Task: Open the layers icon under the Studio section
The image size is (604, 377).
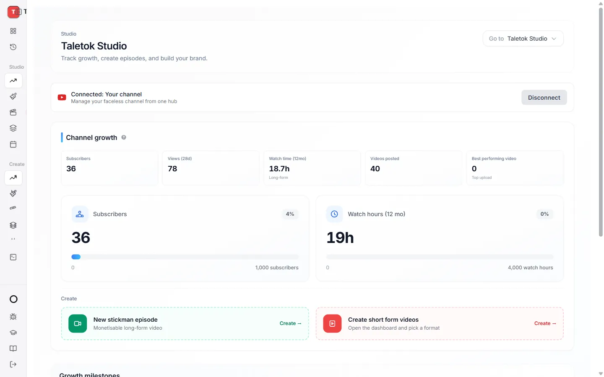Action: (x=13, y=128)
